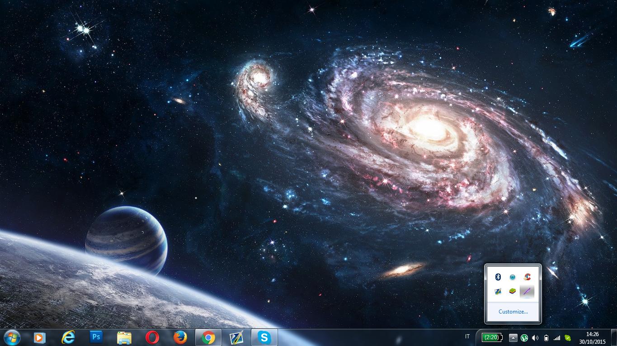Open Firefox from the taskbar
The height and width of the screenshot is (346, 617).
click(x=180, y=337)
